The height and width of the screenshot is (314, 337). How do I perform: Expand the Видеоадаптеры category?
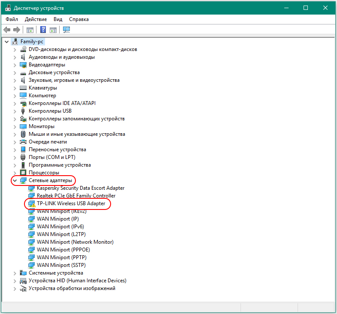pos(15,65)
